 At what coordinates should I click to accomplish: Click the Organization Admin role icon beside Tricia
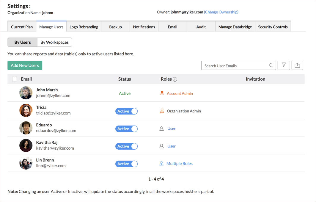click(162, 111)
